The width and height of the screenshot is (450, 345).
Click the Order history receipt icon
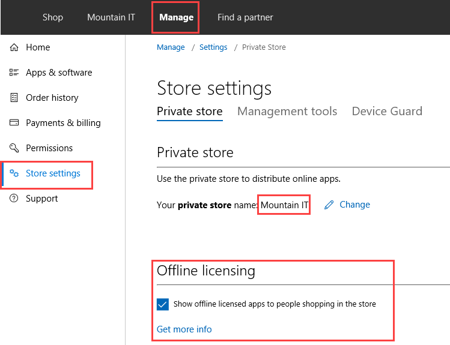(x=14, y=98)
